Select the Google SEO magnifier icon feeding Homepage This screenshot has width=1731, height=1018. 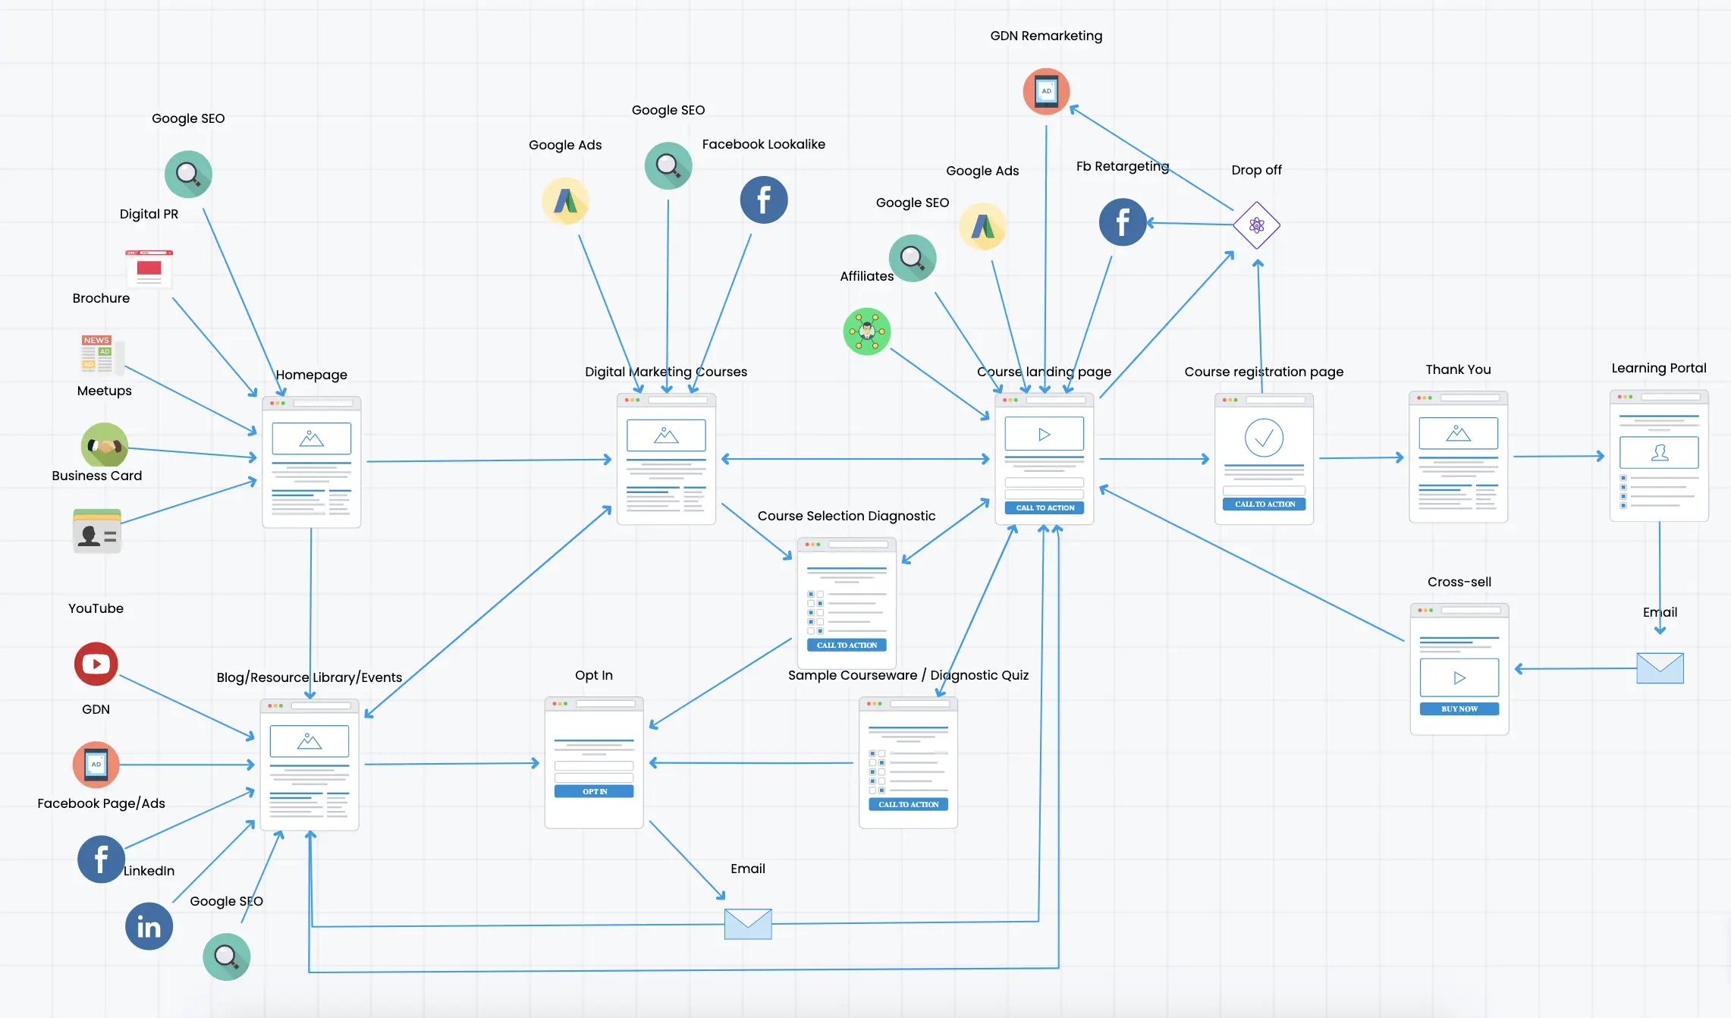tap(188, 174)
